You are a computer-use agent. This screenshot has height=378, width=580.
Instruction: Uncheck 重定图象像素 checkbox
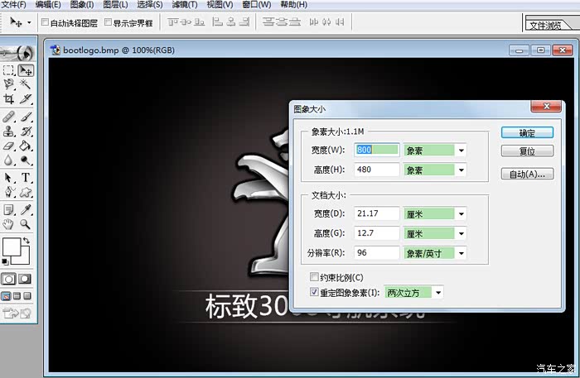(313, 292)
